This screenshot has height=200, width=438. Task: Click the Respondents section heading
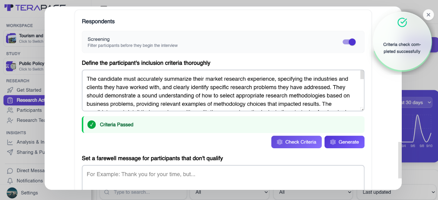click(x=98, y=21)
